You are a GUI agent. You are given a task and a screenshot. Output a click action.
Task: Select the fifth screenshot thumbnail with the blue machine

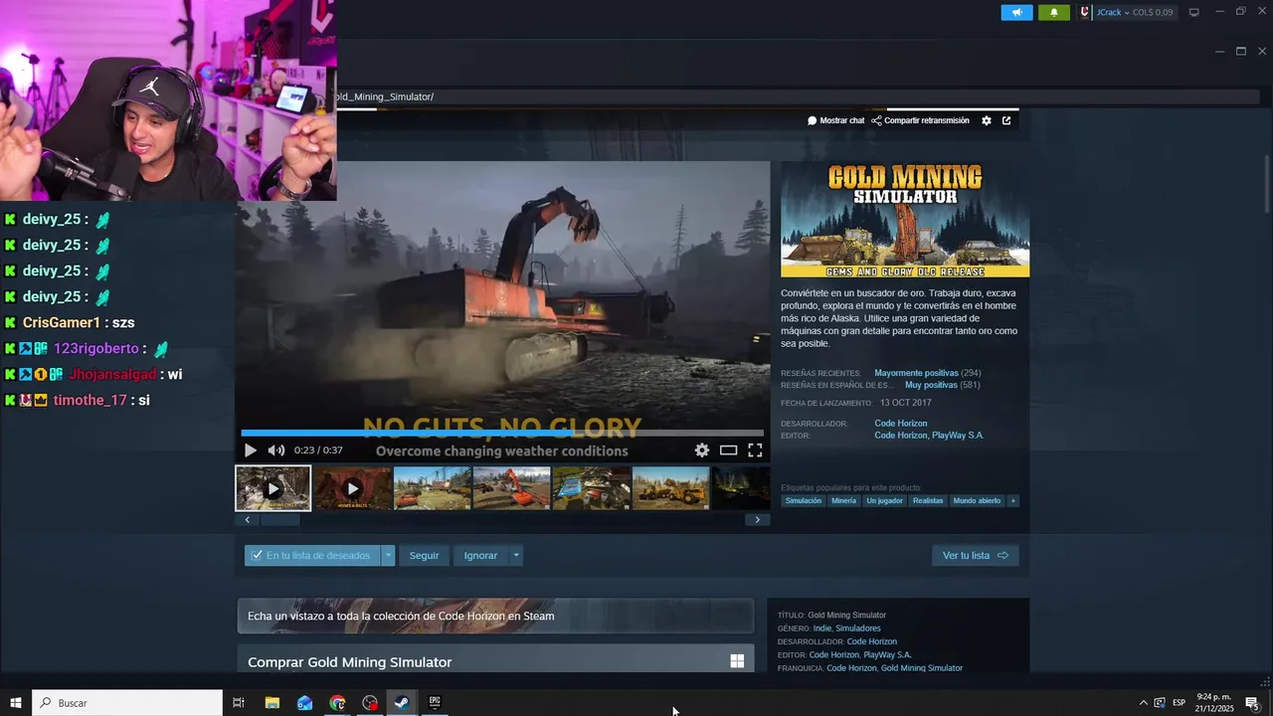click(x=591, y=488)
